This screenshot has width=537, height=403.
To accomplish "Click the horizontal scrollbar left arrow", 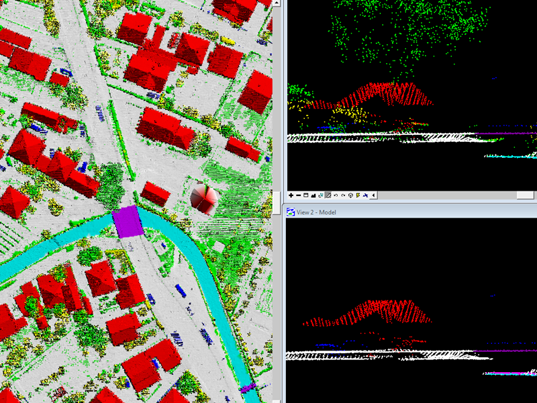I will click(x=374, y=195).
